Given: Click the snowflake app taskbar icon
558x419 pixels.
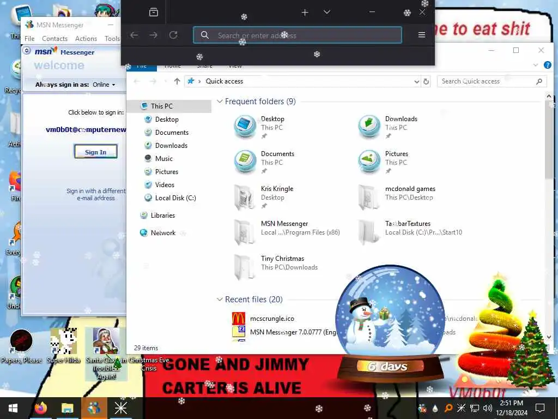Looking at the screenshot, I should point(120,408).
